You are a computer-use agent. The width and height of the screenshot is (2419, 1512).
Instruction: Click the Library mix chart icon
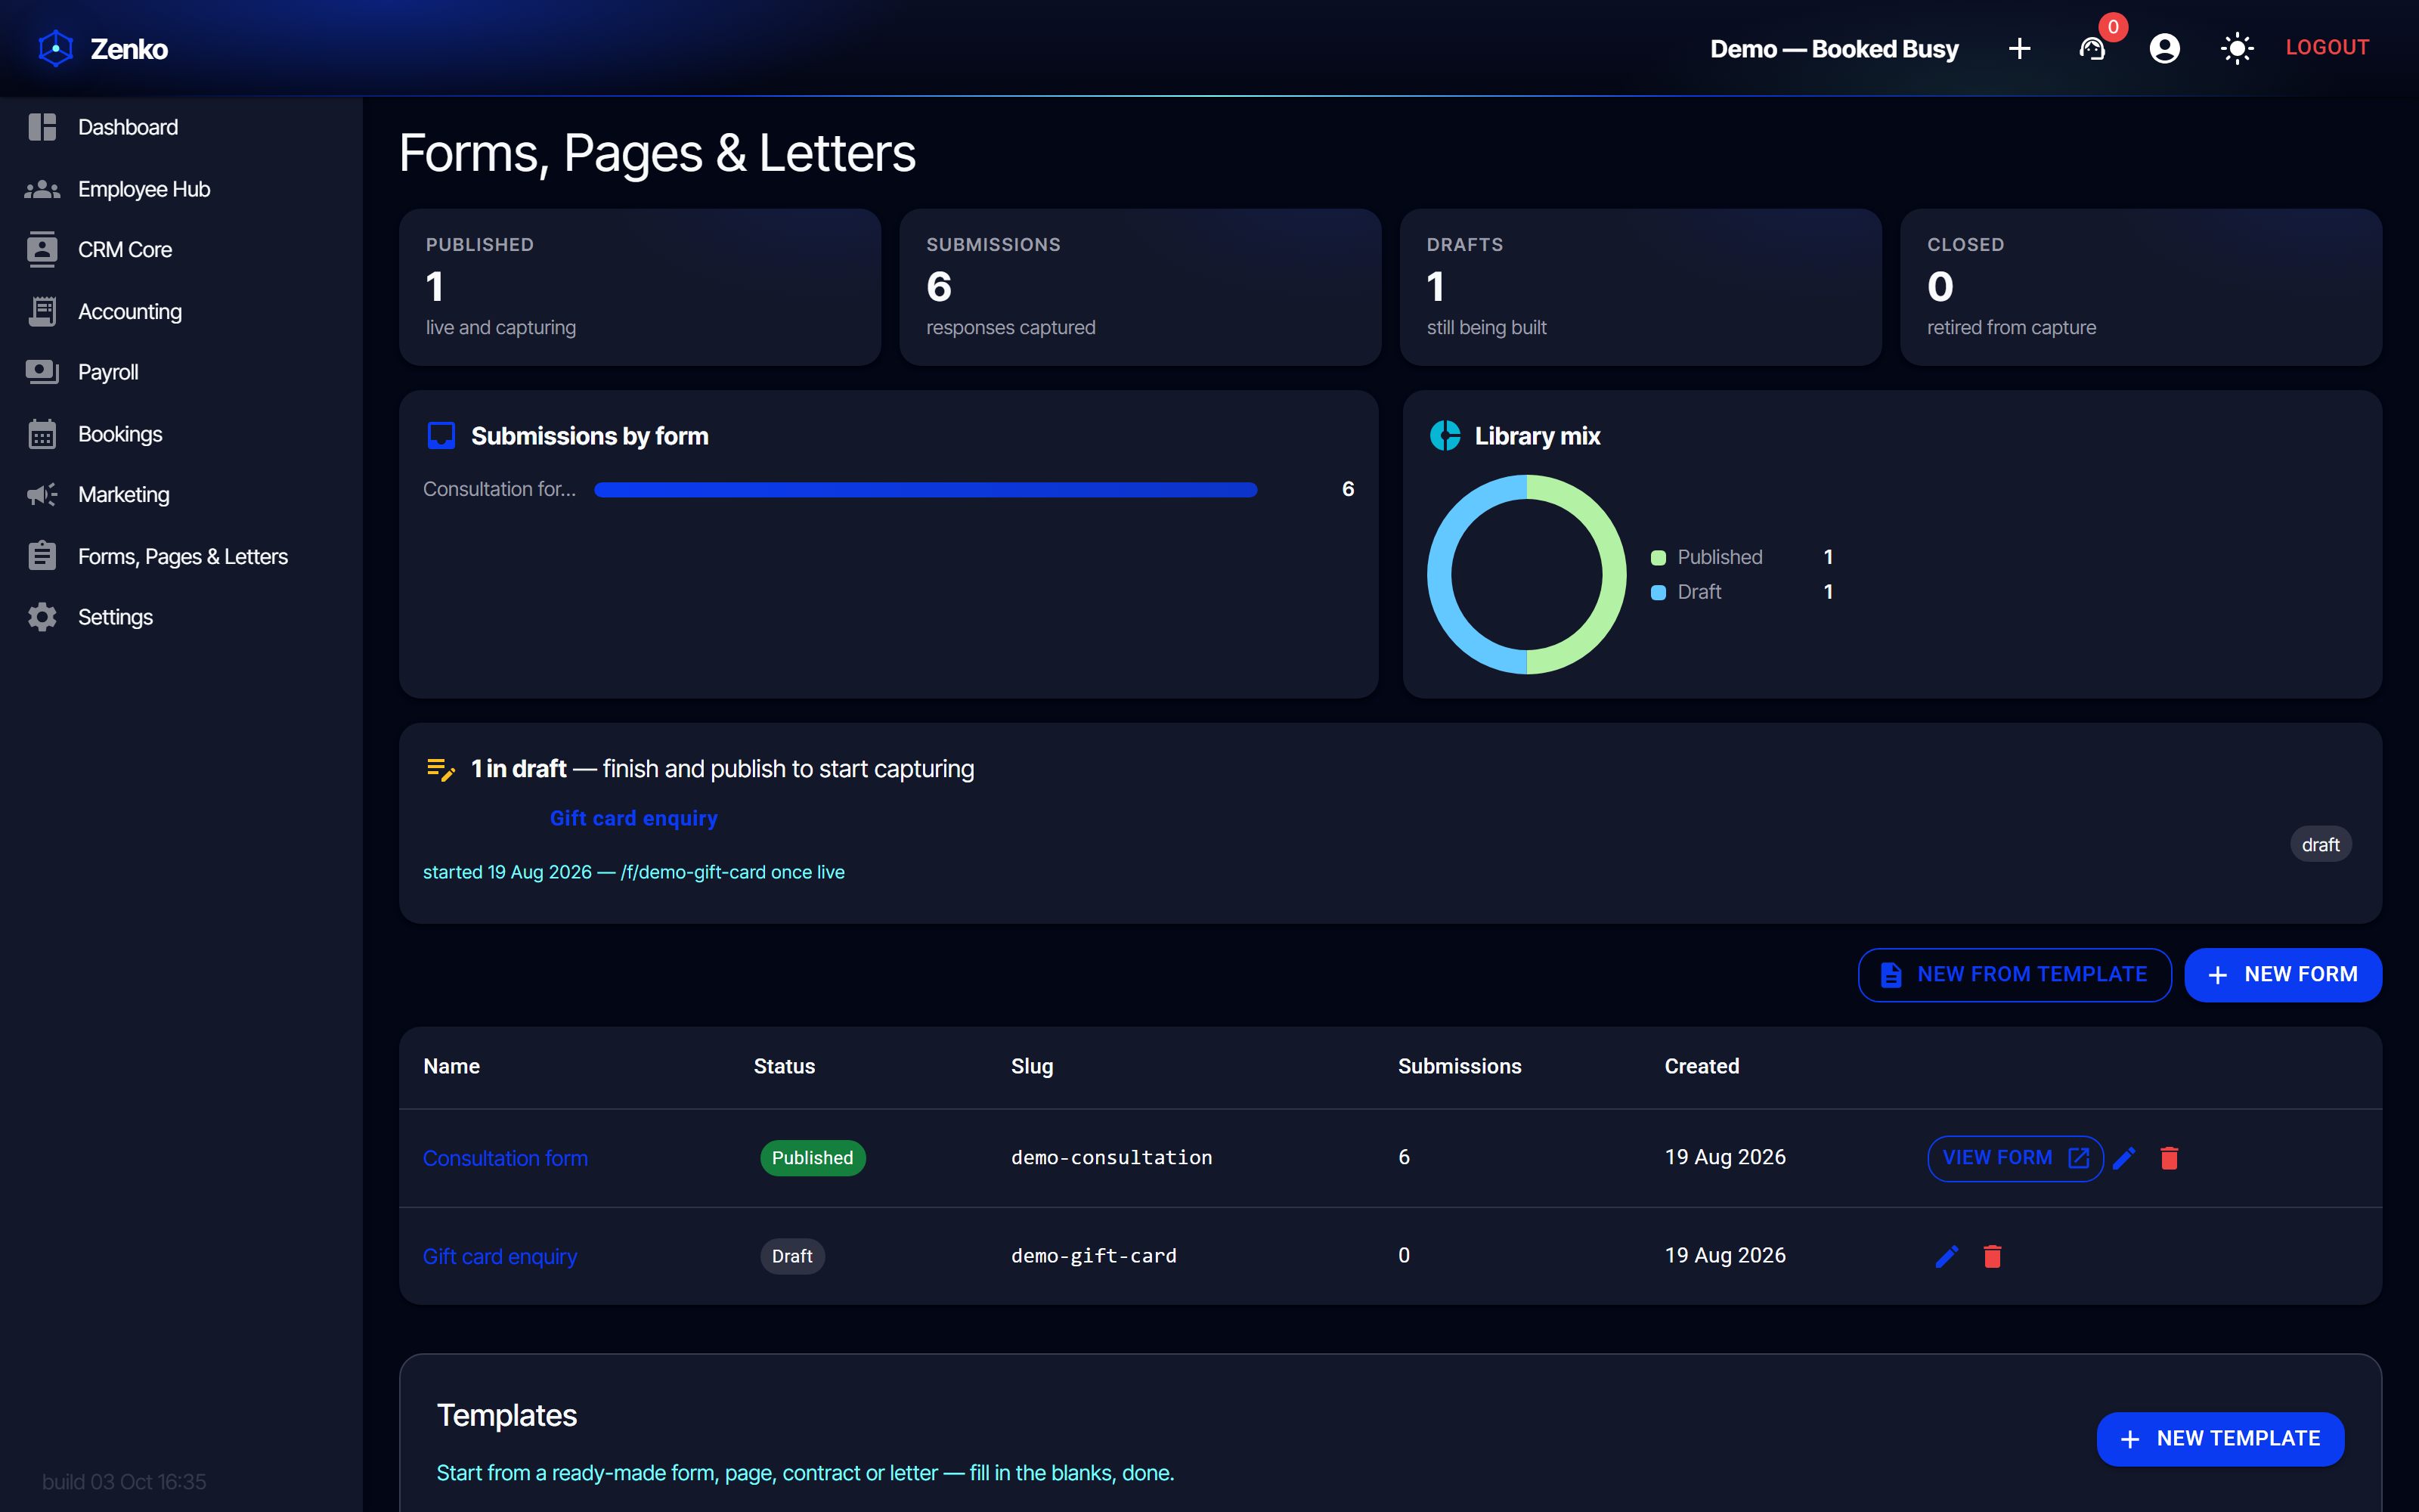[x=1445, y=436]
